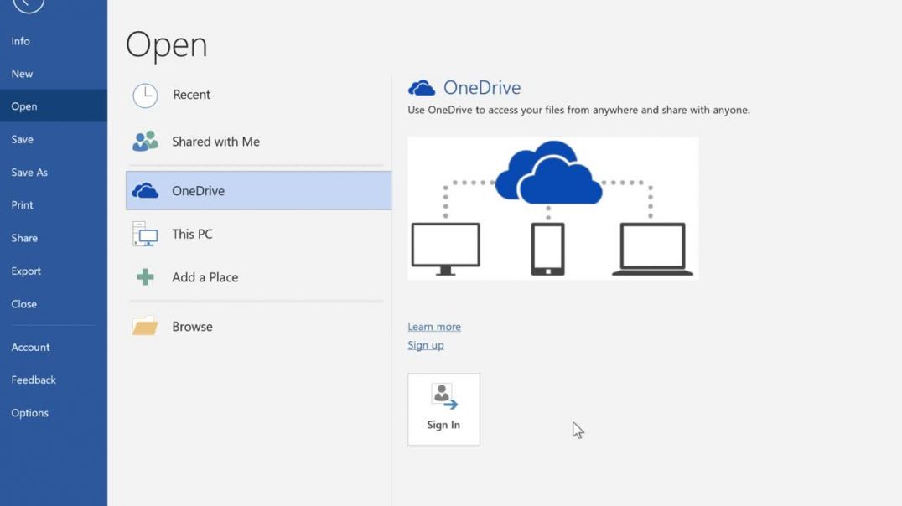
Task: Click the OneDrive cloud icon in list
Action: coord(145,190)
